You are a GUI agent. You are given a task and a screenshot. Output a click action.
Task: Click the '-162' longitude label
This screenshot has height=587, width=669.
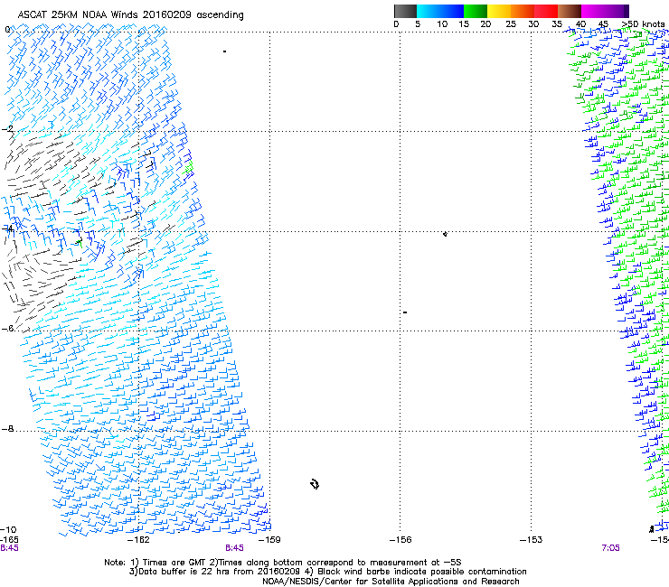[x=139, y=540]
